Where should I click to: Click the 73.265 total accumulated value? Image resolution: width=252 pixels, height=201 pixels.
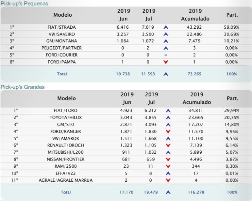click(x=194, y=74)
